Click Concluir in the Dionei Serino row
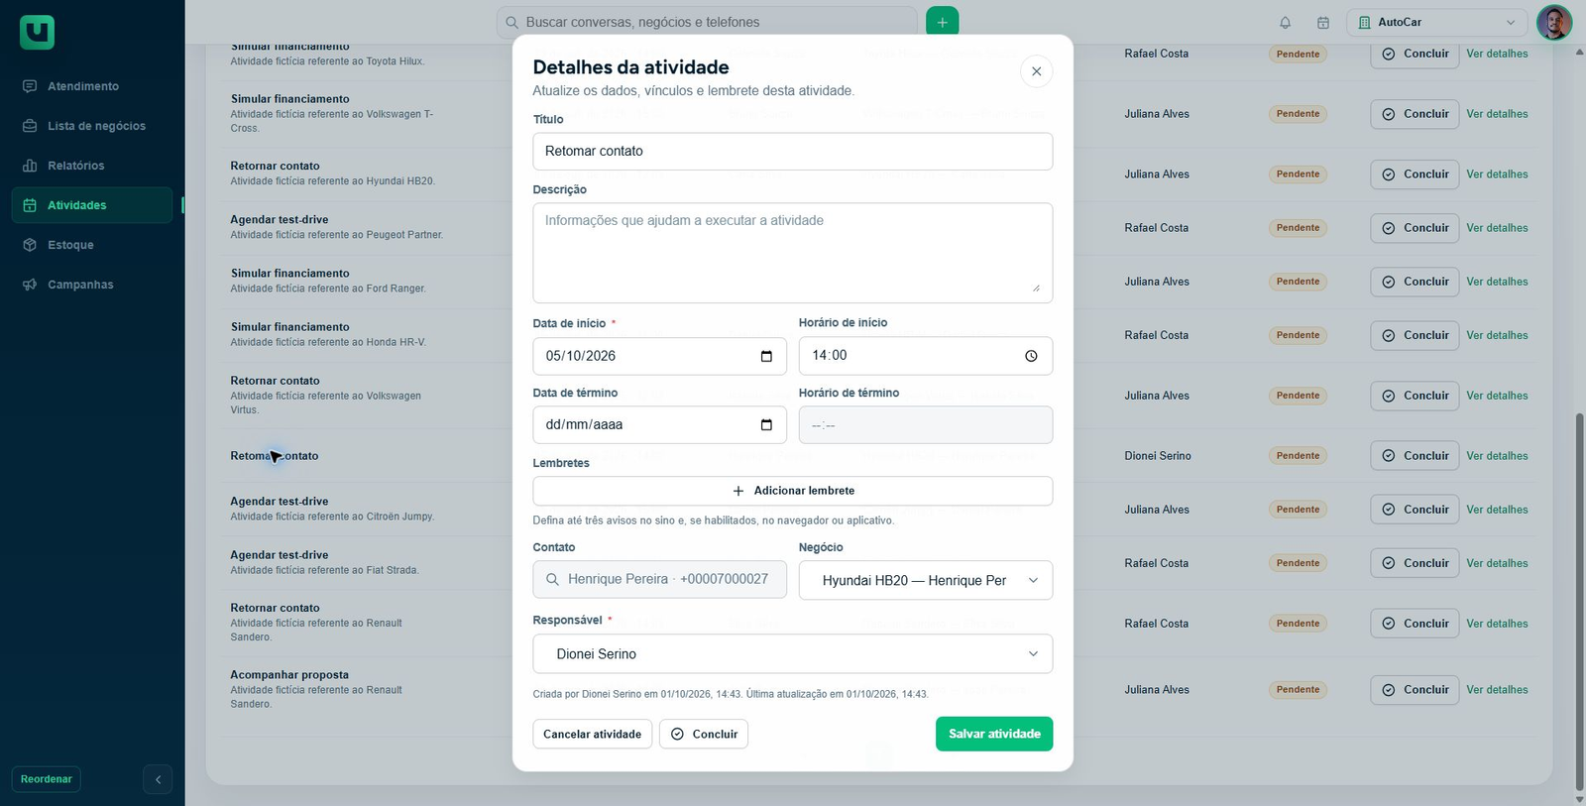Viewport: 1586px width, 806px height. [x=1415, y=456]
